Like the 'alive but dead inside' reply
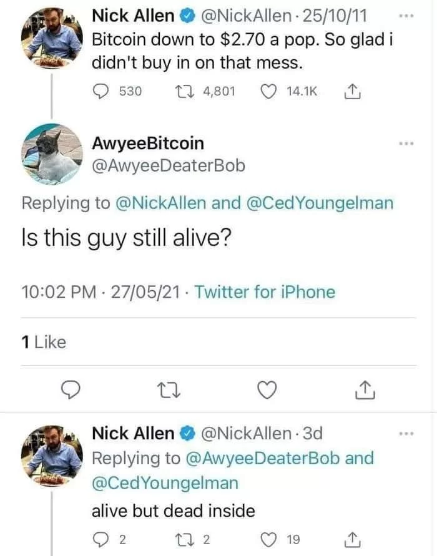The height and width of the screenshot is (556, 437). click(x=268, y=539)
